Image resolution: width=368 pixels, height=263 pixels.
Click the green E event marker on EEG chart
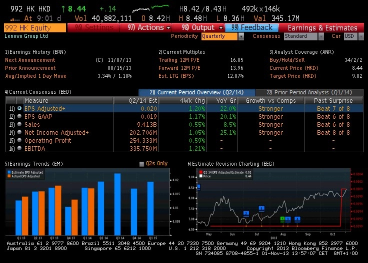(282, 219)
